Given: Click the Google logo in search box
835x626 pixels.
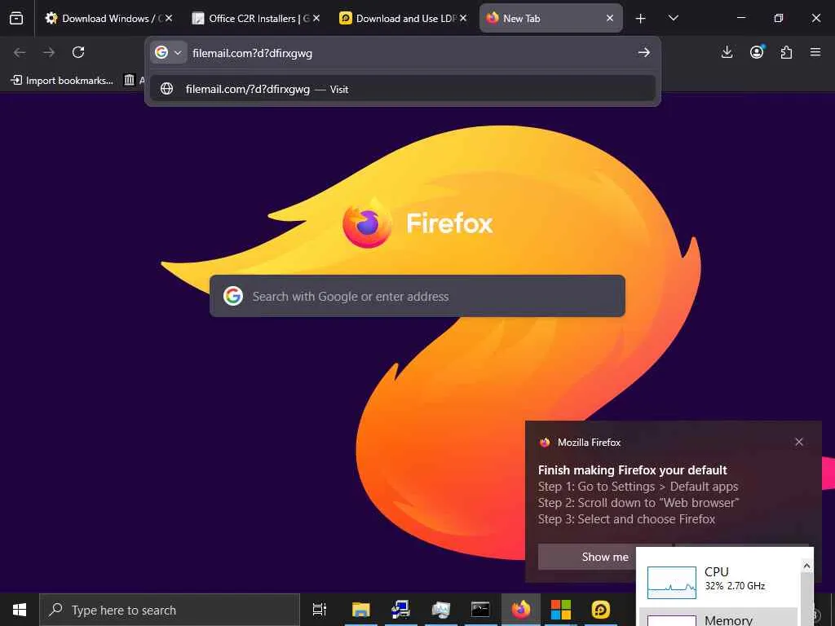Looking at the screenshot, I should pos(233,296).
